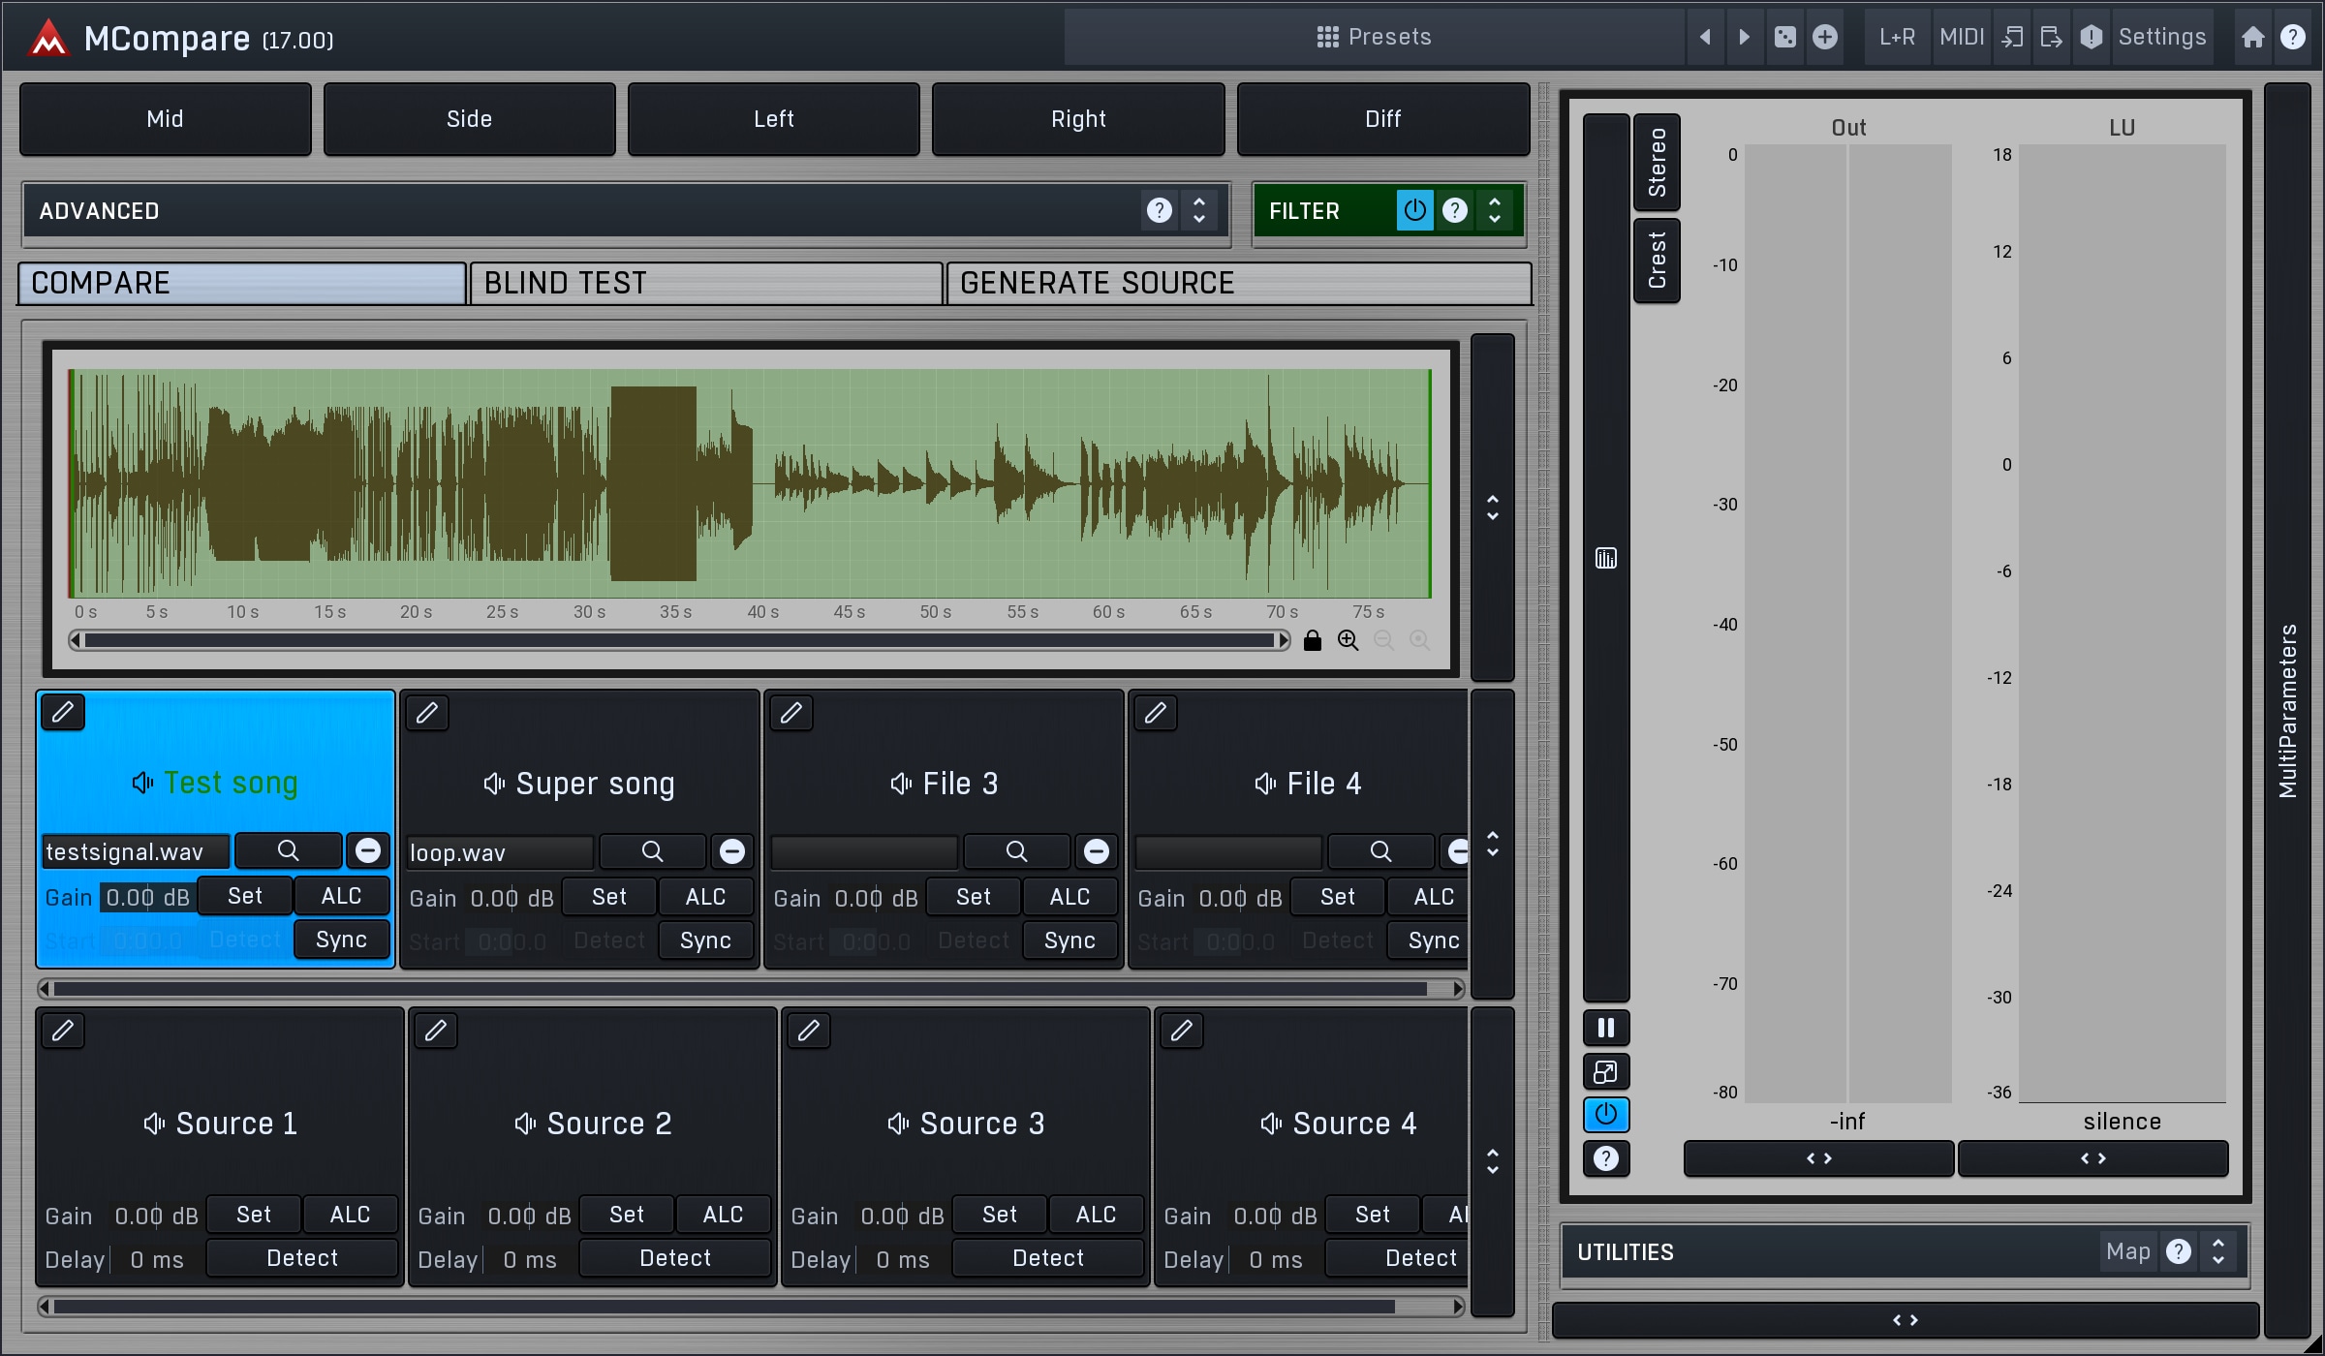This screenshot has width=2325, height=1356.
Task: Expand the ADVANCED panel arrows
Action: pyautogui.click(x=1199, y=210)
